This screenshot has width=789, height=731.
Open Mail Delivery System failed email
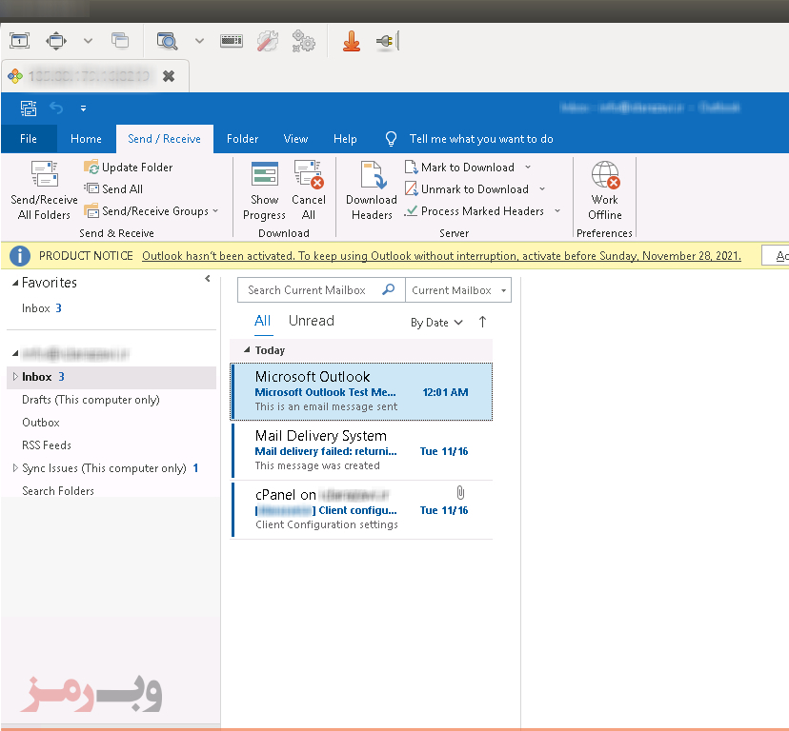(361, 450)
